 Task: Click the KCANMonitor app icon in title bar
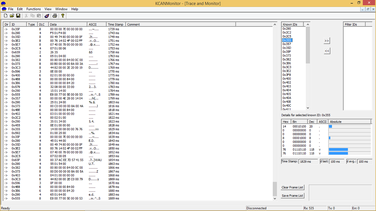point(3,3)
